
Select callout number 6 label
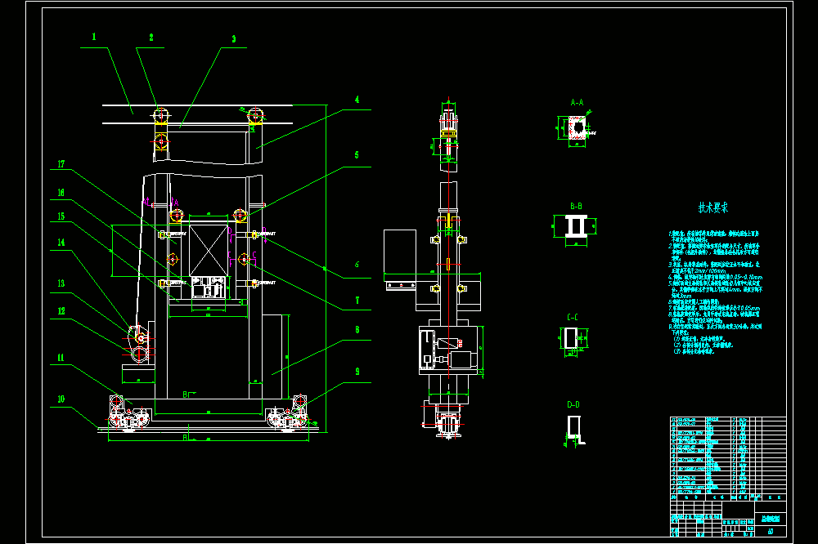pyautogui.click(x=357, y=265)
